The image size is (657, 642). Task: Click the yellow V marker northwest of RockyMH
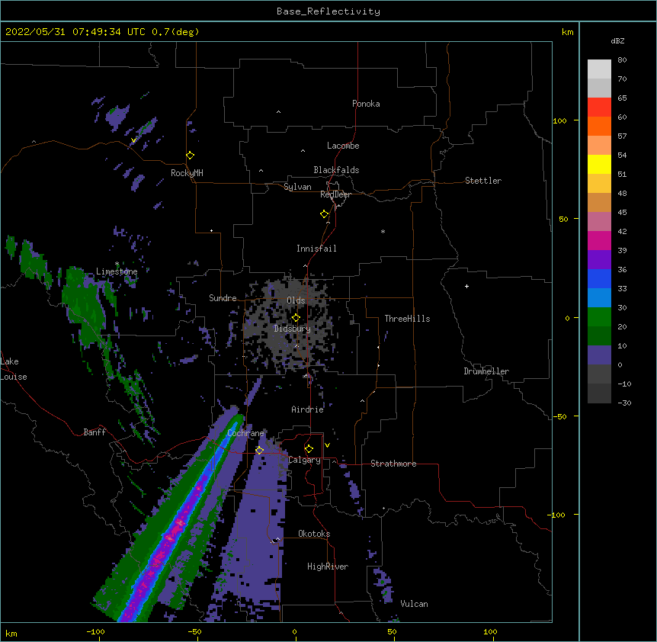tap(133, 140)
